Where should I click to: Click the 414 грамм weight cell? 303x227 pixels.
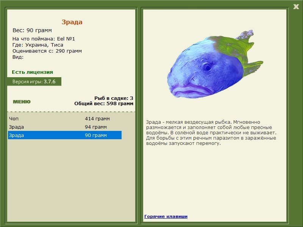coord(97,118)
